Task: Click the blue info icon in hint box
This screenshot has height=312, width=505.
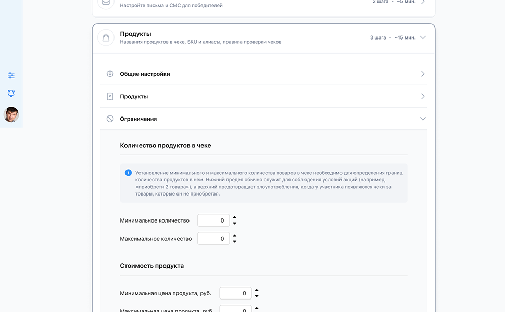Action: pos(128,173)
